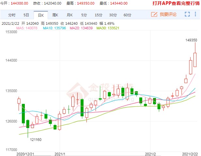Click the 117000 price axis label

coord(11,149)
